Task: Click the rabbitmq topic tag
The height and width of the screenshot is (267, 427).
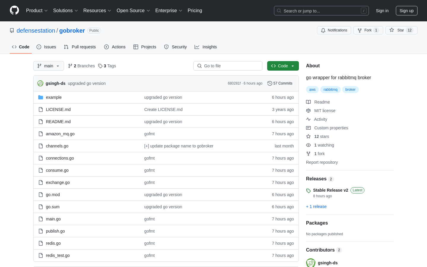Action: point(330,90)
